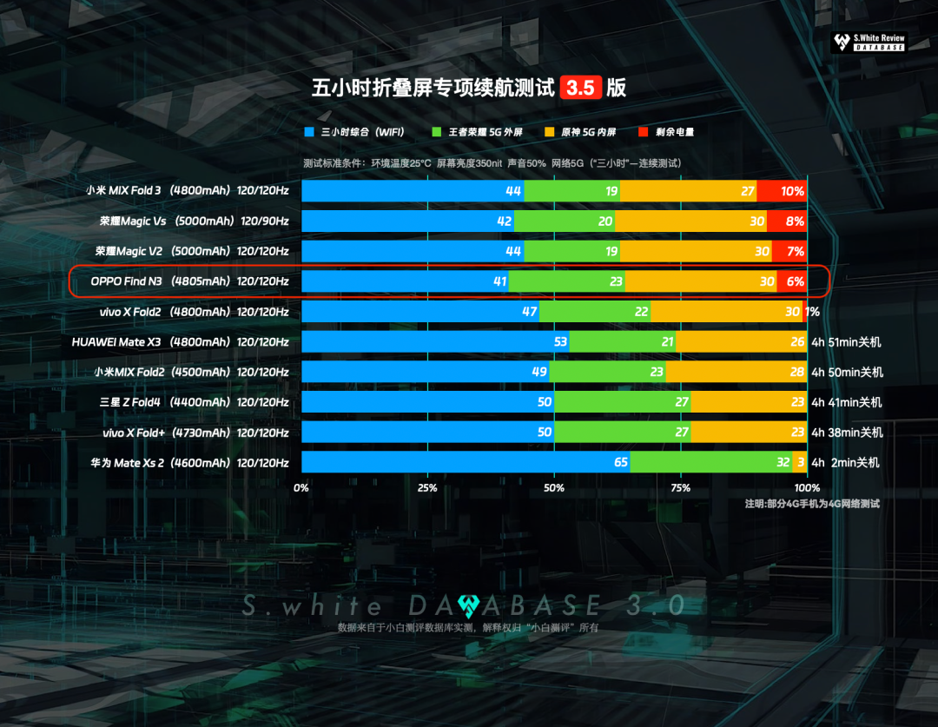938x727 pixels.
Task: Click the green 19 segment of 小米 MIX Fold 3
Action: point(571,191)
